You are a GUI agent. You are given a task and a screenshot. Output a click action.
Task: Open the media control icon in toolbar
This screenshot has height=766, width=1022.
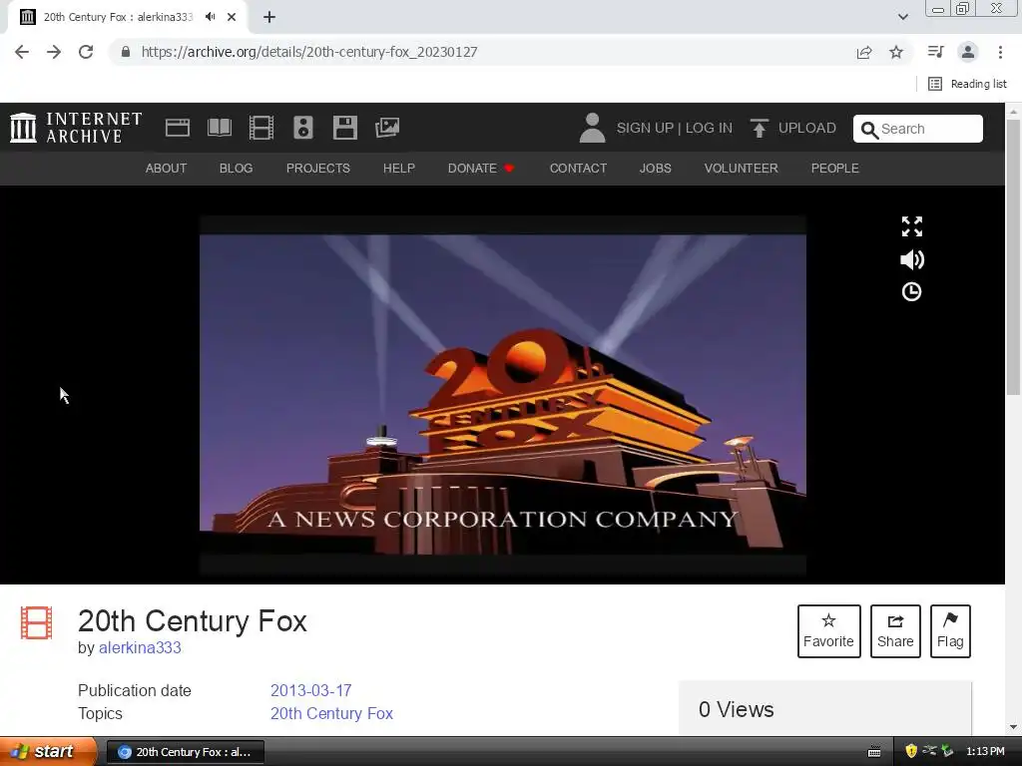point(935,52)
